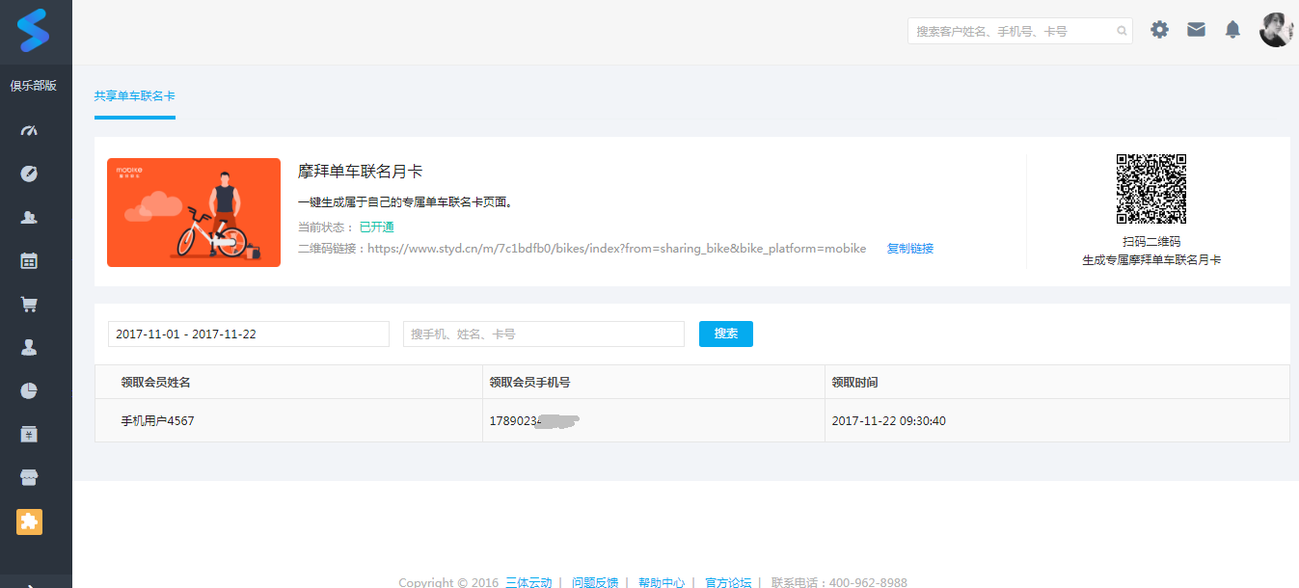The width and height of the screenshot is (1299, 588).
Task: Click the 扫码二维码 caption under the QR code
Action: [1151, 242]
